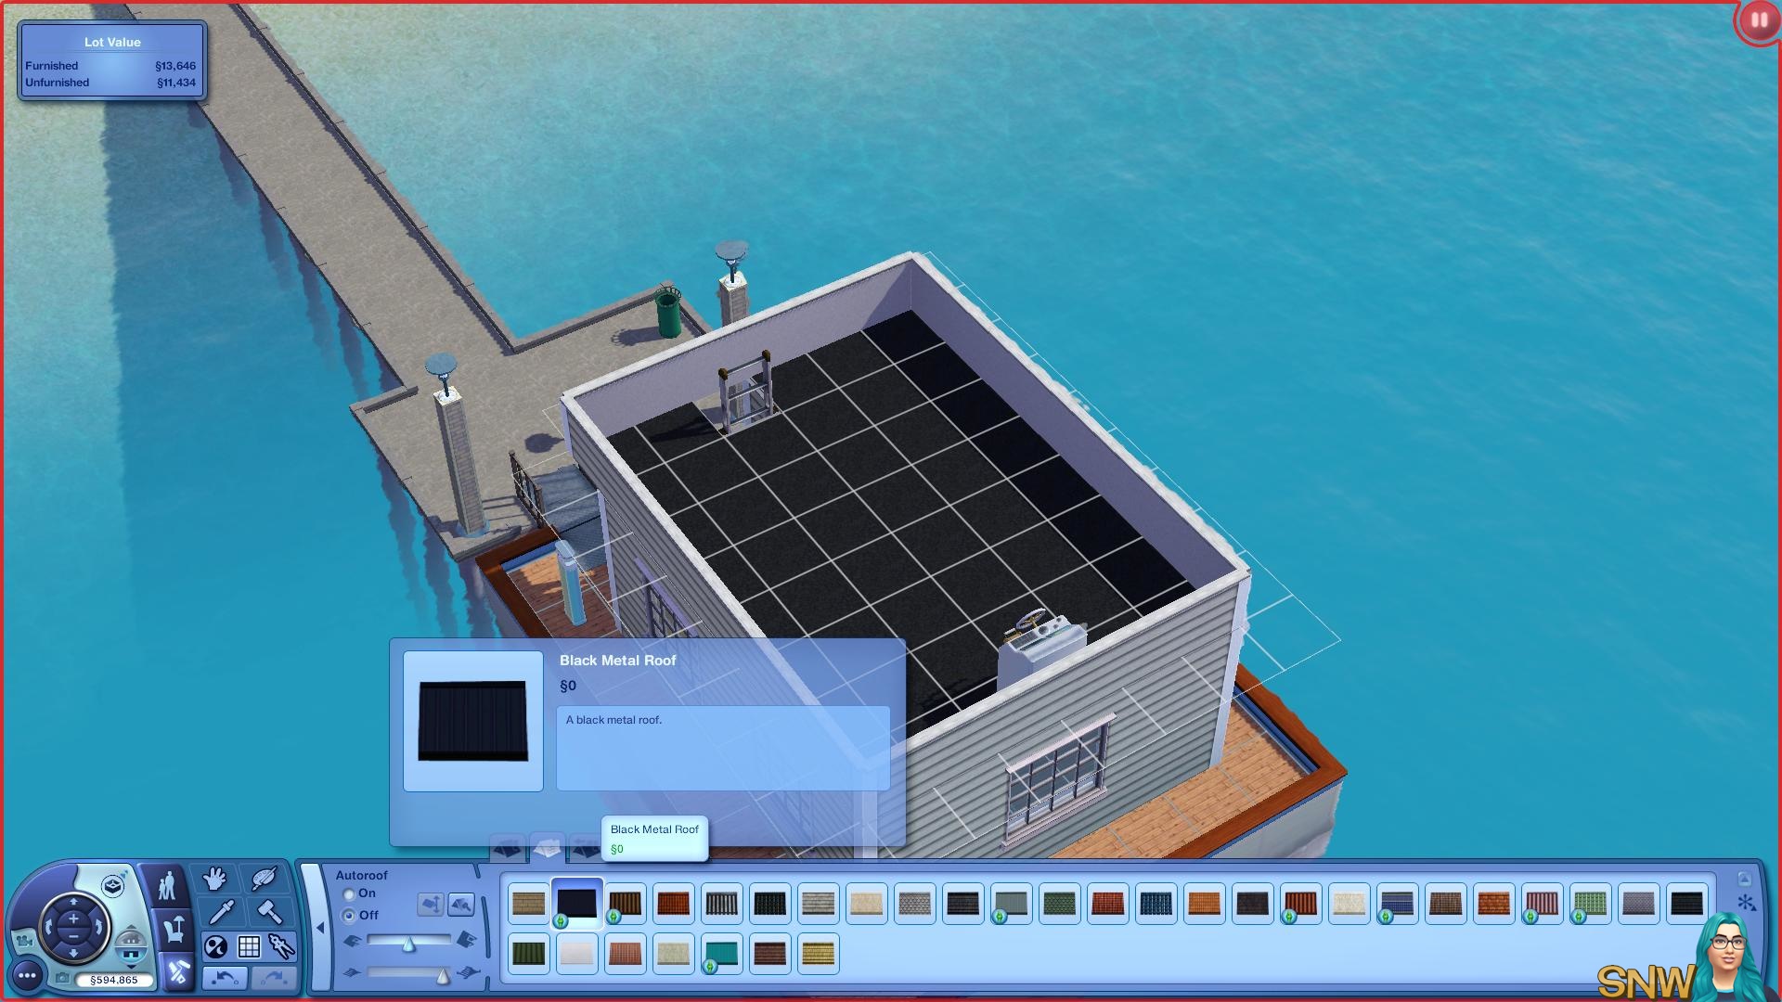This screenshot has height=1002, width=1782.
Task: Choose the gray scalloped shingle roof
Action: click(x=914, y=904)
